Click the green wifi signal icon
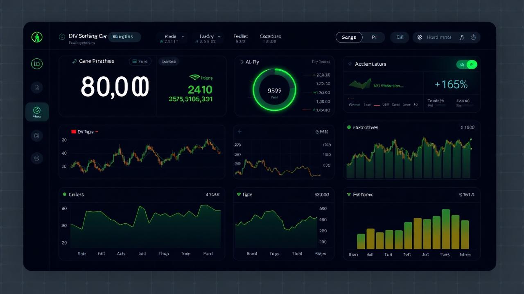The width and height of the screenshot is (524, 294). pyautogui.click(x=195, y=77)
